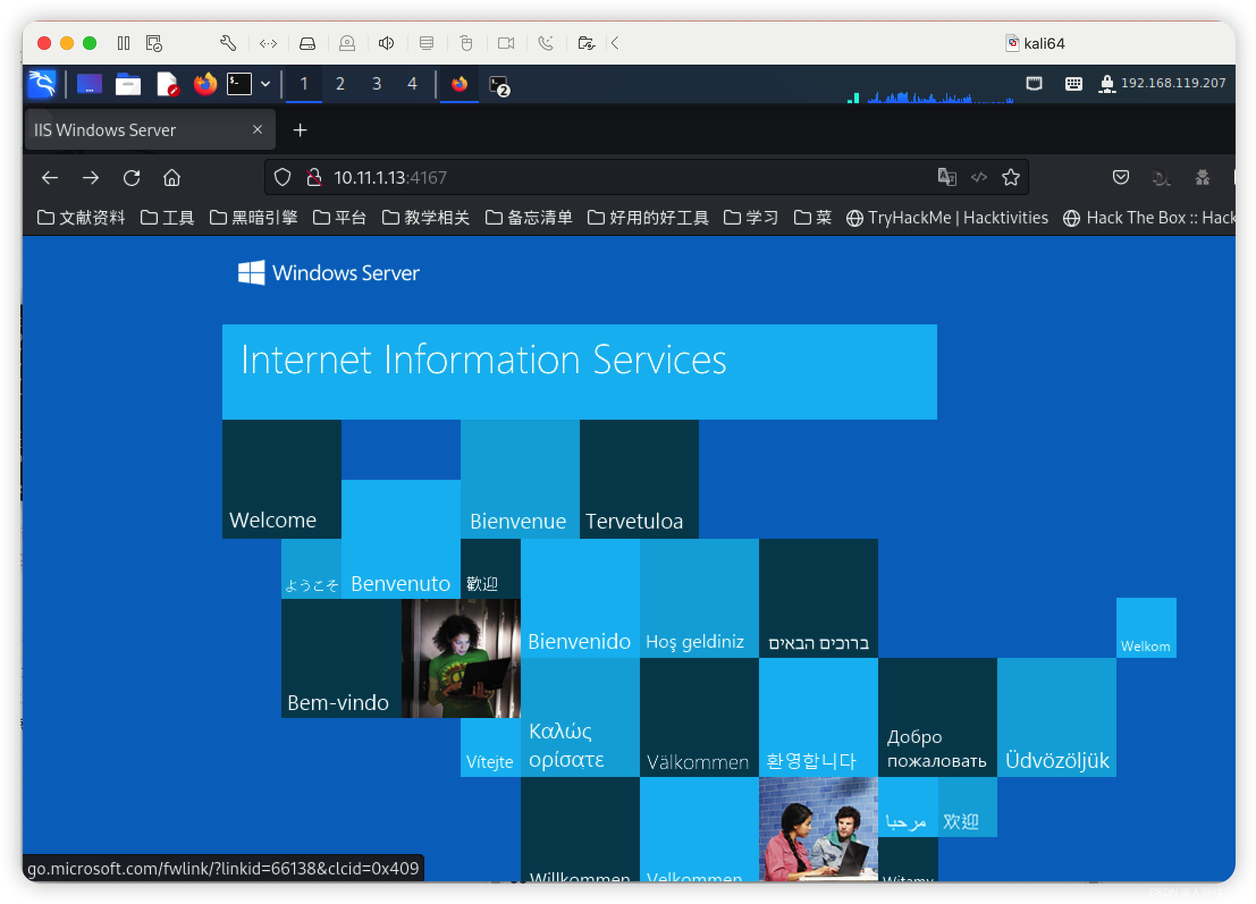Open the 菜 bookmark folder
Image resolution: width=1256 pixels, height=904 pixels.
(813, 218)
